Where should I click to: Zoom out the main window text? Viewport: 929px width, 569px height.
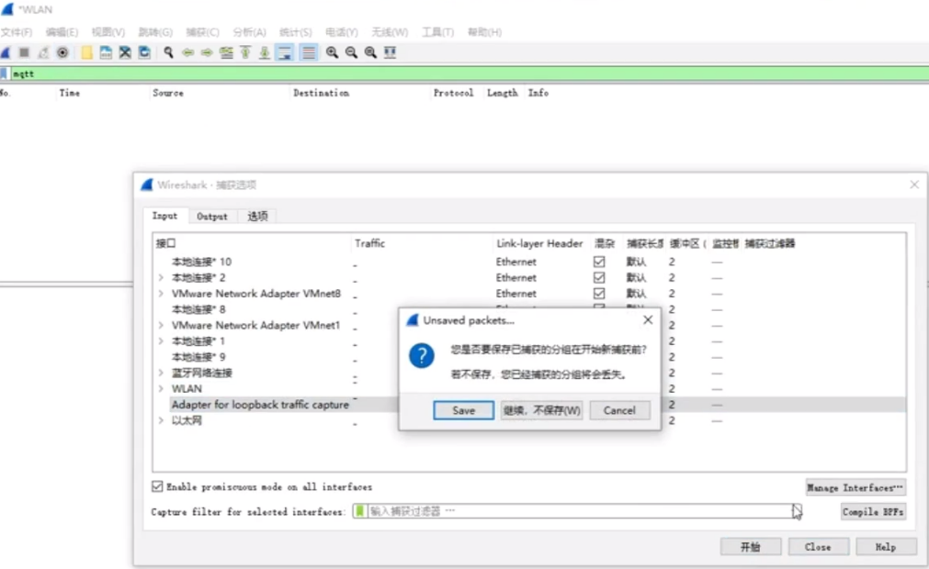pos(351,52)
